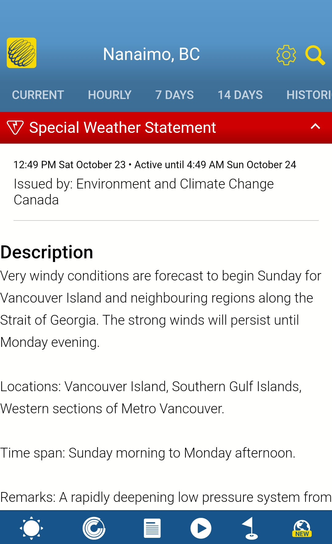Tap the Special Weather Statement banner title

123,127
